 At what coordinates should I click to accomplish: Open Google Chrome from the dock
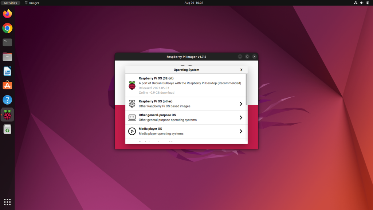[7, 28]
